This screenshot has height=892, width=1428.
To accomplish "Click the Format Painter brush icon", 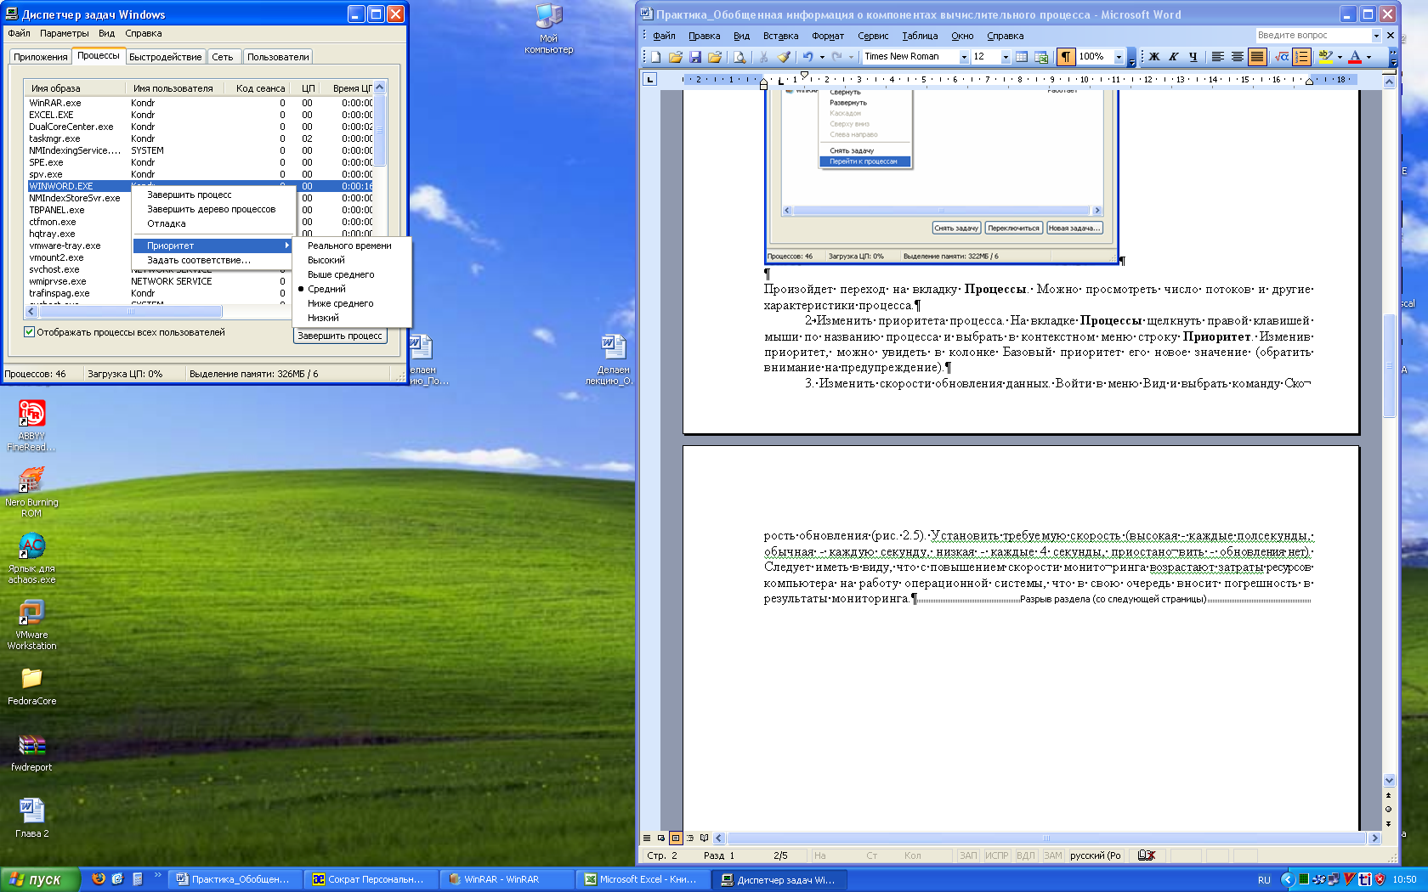I will tap(784, 57).
